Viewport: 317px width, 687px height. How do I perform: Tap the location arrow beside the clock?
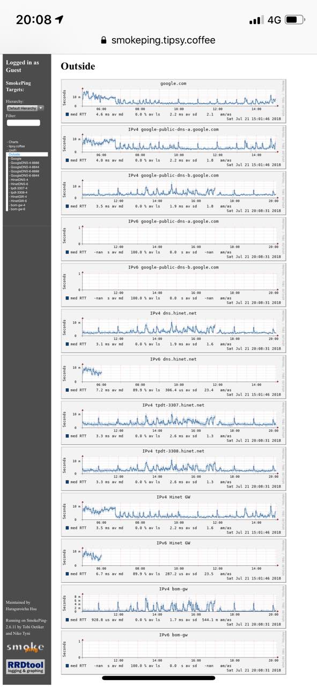coord(59,19)
